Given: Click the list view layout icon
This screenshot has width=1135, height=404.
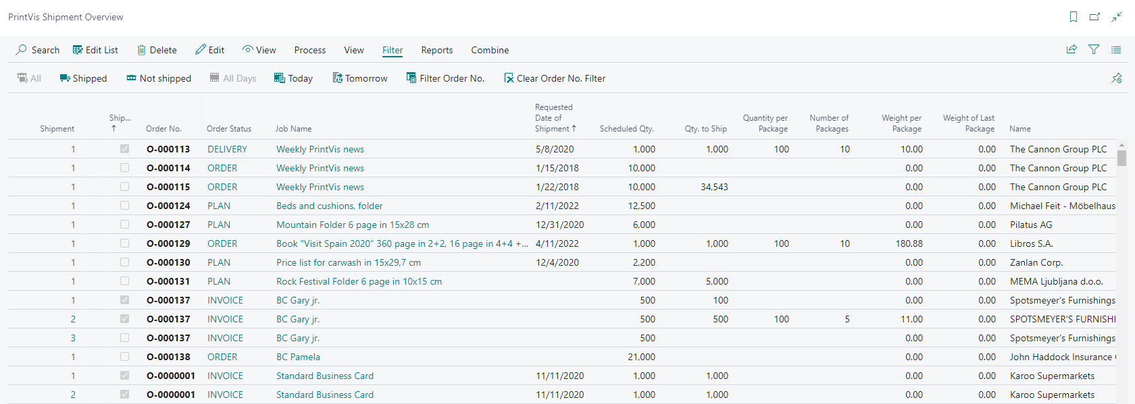Looking at the screenshot, I should tap(1116, 49).
